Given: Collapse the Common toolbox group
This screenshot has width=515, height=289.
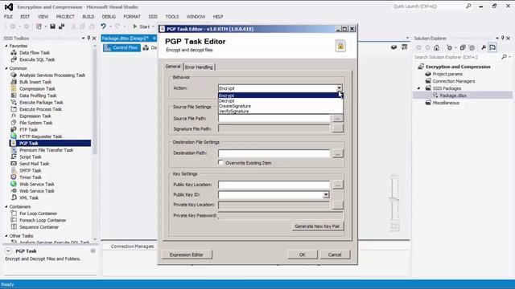Looking at the screenshot, I should (x=6, y=68).
